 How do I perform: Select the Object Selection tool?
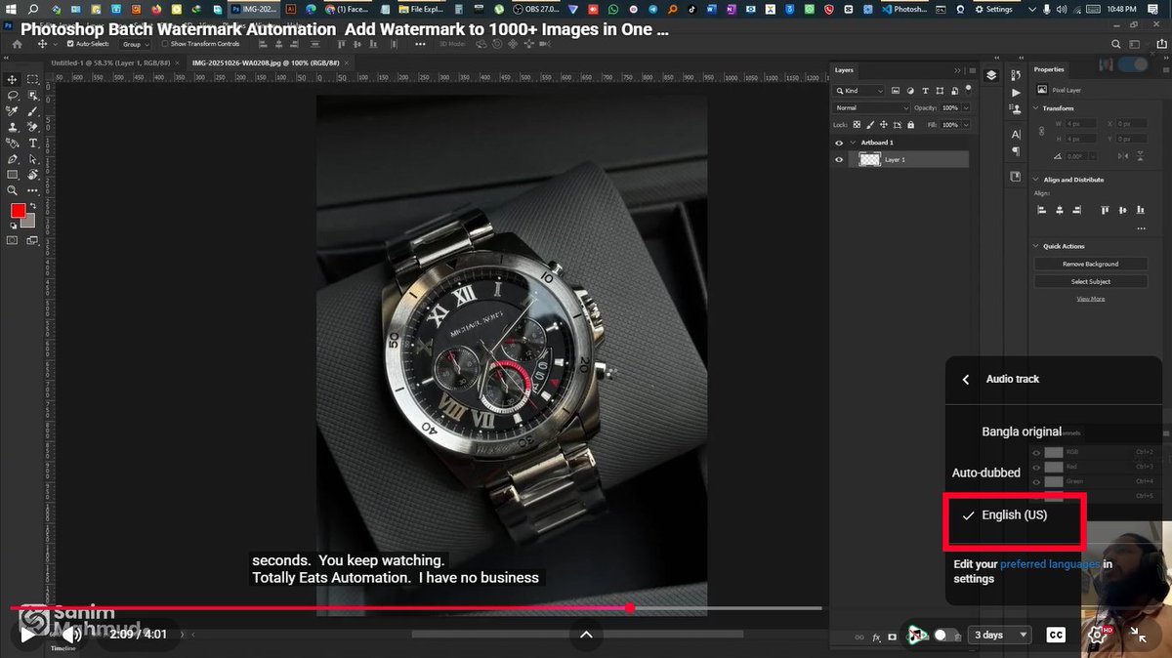(32, 96)
